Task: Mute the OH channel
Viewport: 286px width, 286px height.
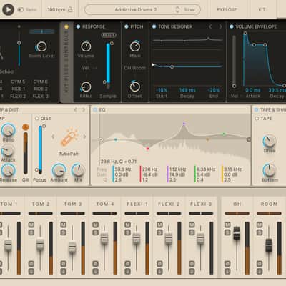Action: pyautogui.click(x=227, y=225)
